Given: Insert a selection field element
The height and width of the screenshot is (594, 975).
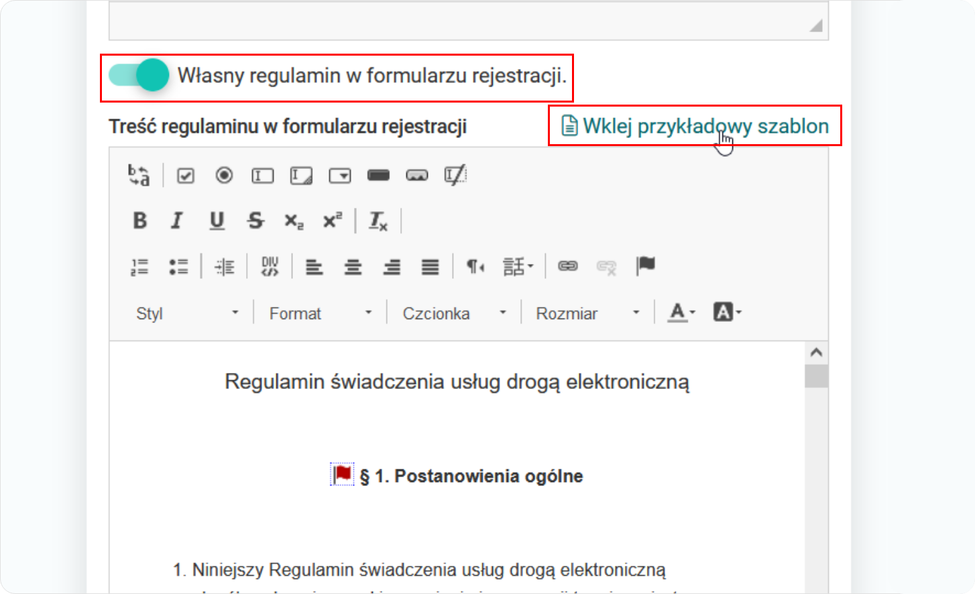Looking at the screenshot, I should pos(340,176).
